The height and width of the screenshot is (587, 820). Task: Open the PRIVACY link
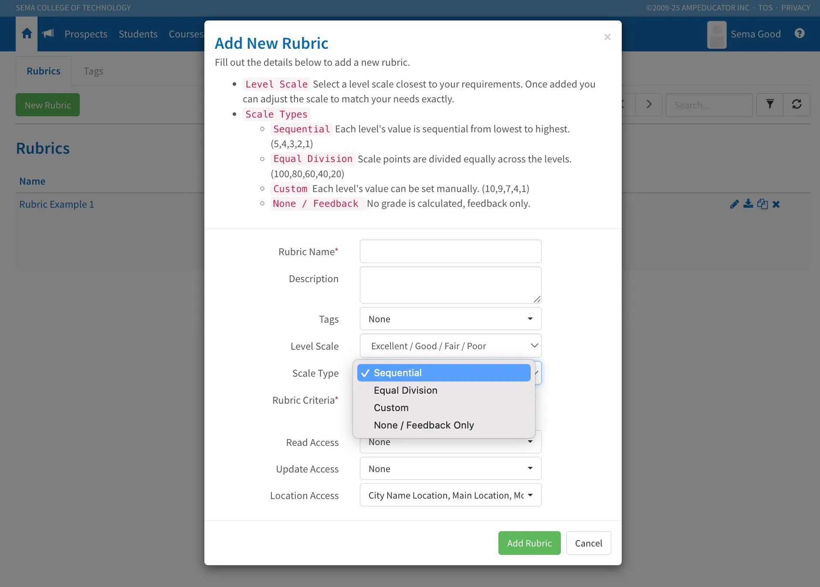pyautogui.click(x=796, y=8)
